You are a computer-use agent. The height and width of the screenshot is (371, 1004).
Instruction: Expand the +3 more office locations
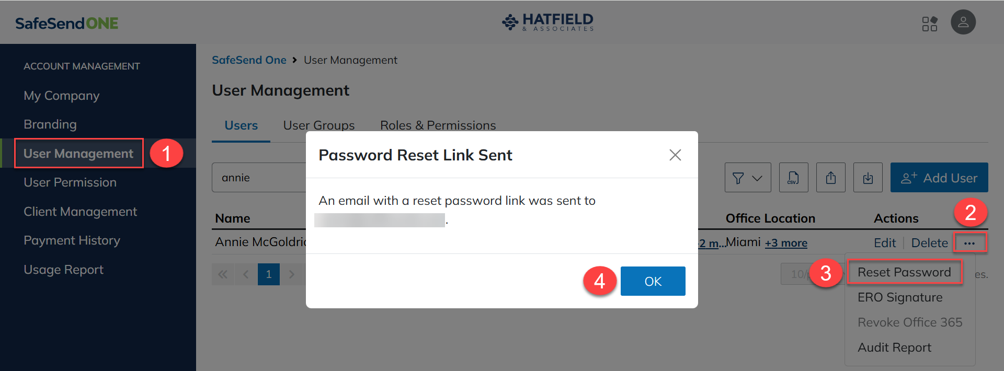786,243
